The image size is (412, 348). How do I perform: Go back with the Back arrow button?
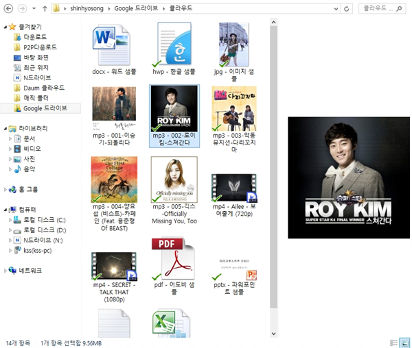(x=8, y=9)
